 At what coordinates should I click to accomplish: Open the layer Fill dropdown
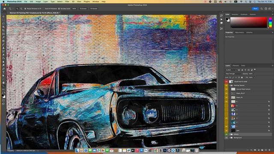pos(254,77)
